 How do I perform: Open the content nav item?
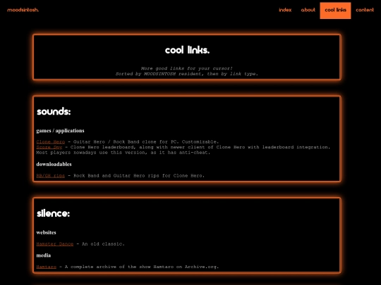tap(365, 10)
